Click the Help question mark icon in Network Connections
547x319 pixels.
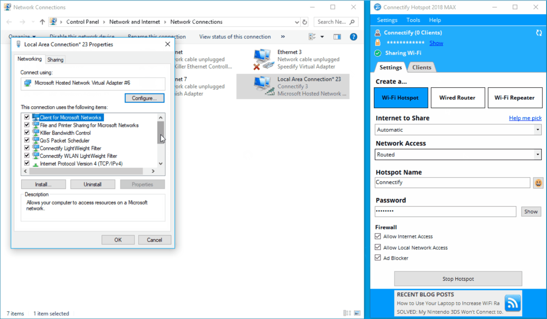(x=353, y=37)
